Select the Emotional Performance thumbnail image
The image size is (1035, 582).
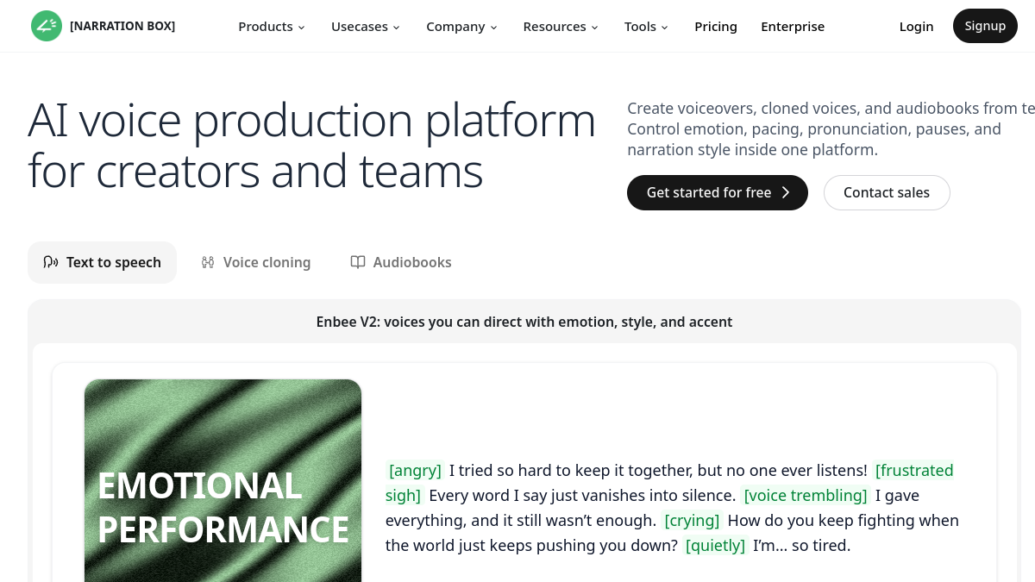[223, 480]
